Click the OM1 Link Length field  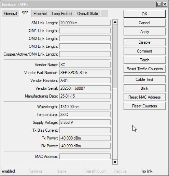[85, 31]
